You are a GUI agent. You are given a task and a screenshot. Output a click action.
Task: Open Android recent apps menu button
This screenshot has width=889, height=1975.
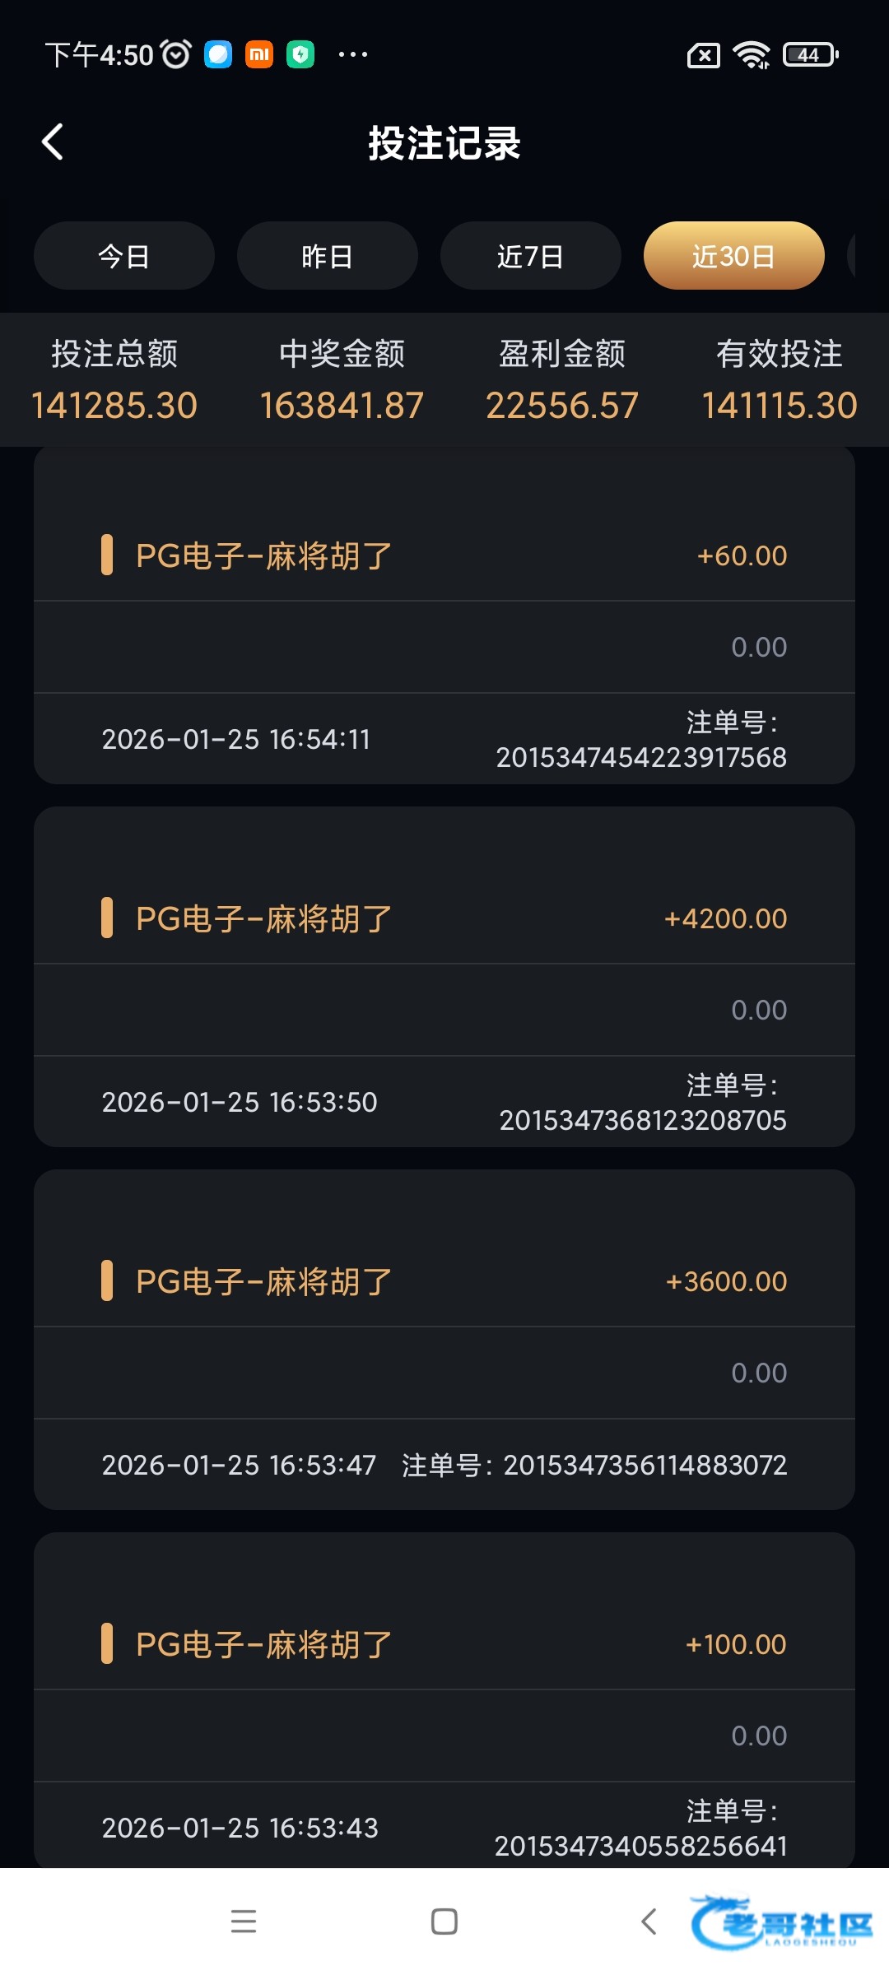tap(244, 1921)
